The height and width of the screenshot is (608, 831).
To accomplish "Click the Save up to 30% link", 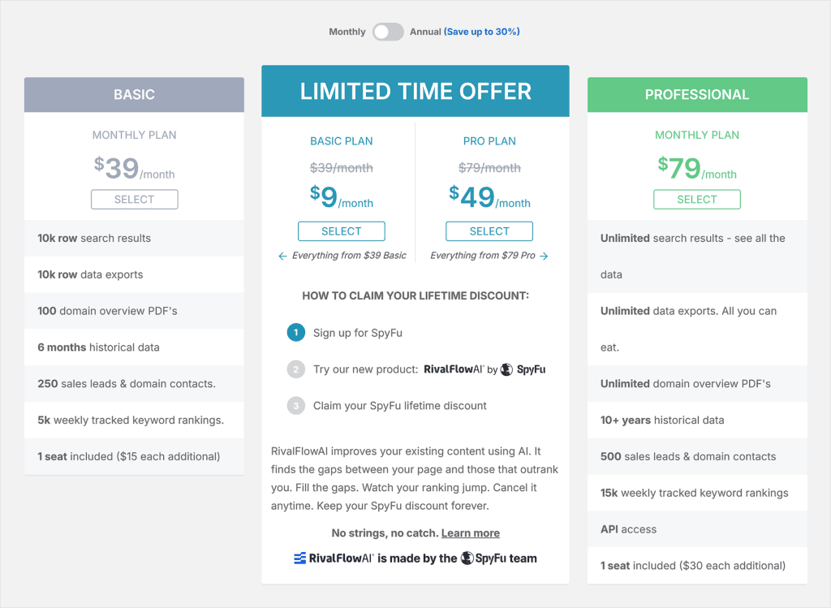I will [x=482, y=32].
